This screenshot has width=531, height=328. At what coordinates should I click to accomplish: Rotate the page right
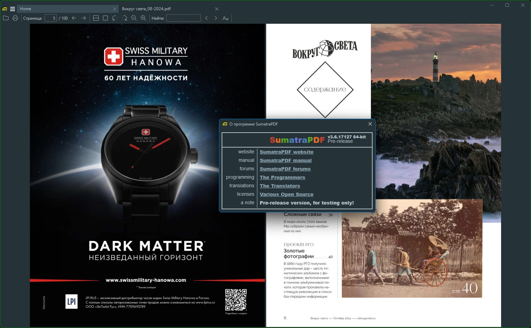pyautogui.click(x=124, y=18)
